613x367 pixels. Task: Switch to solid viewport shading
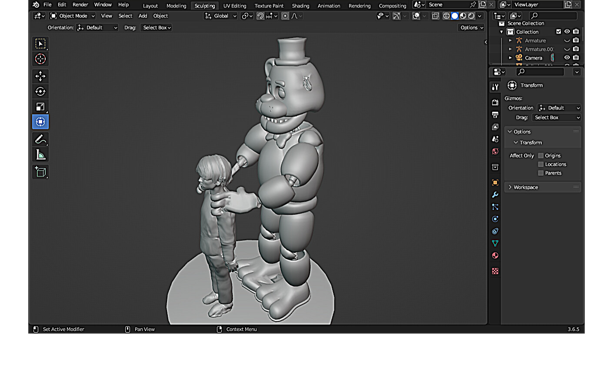pos(454,16)
